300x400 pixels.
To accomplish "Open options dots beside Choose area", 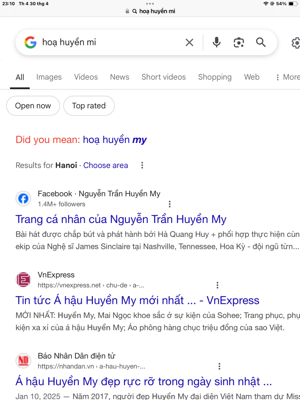I will [142, 165].
